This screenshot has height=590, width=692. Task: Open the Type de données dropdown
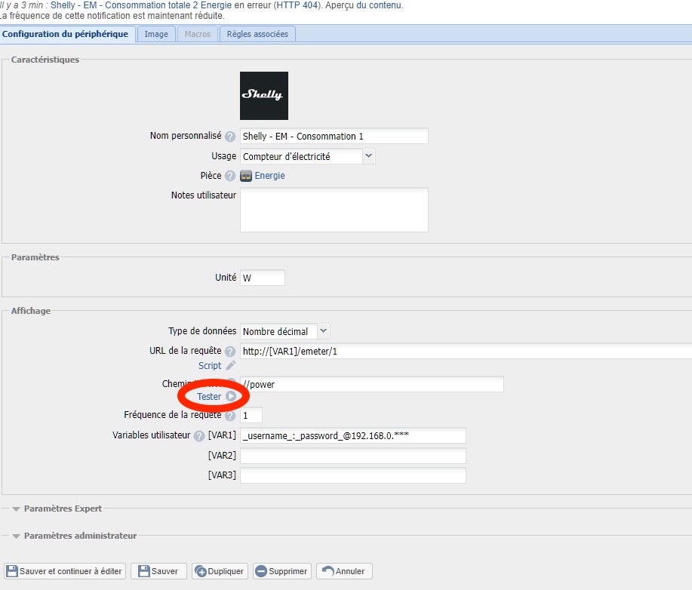pos(323,331)
